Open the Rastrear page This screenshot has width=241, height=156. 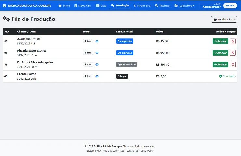pyautogui.click(x=162, y=6)
